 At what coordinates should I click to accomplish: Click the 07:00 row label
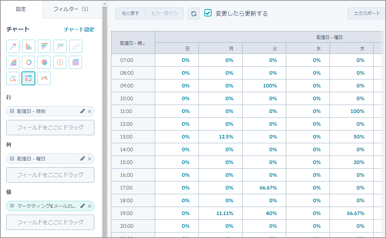[127, 61]
